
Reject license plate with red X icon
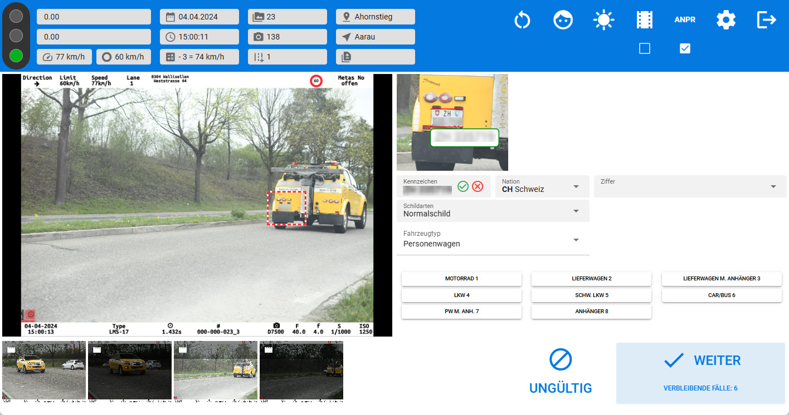coord(478,186)
